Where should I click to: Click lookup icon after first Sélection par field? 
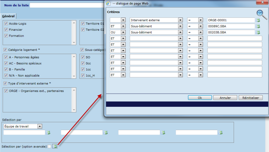pos(49,133)
